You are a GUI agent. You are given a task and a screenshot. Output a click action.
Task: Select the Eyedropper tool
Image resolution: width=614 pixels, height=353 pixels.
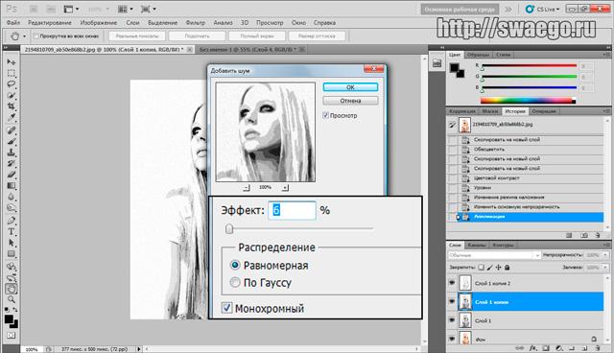pyautogui.click(x=11, y=117)
